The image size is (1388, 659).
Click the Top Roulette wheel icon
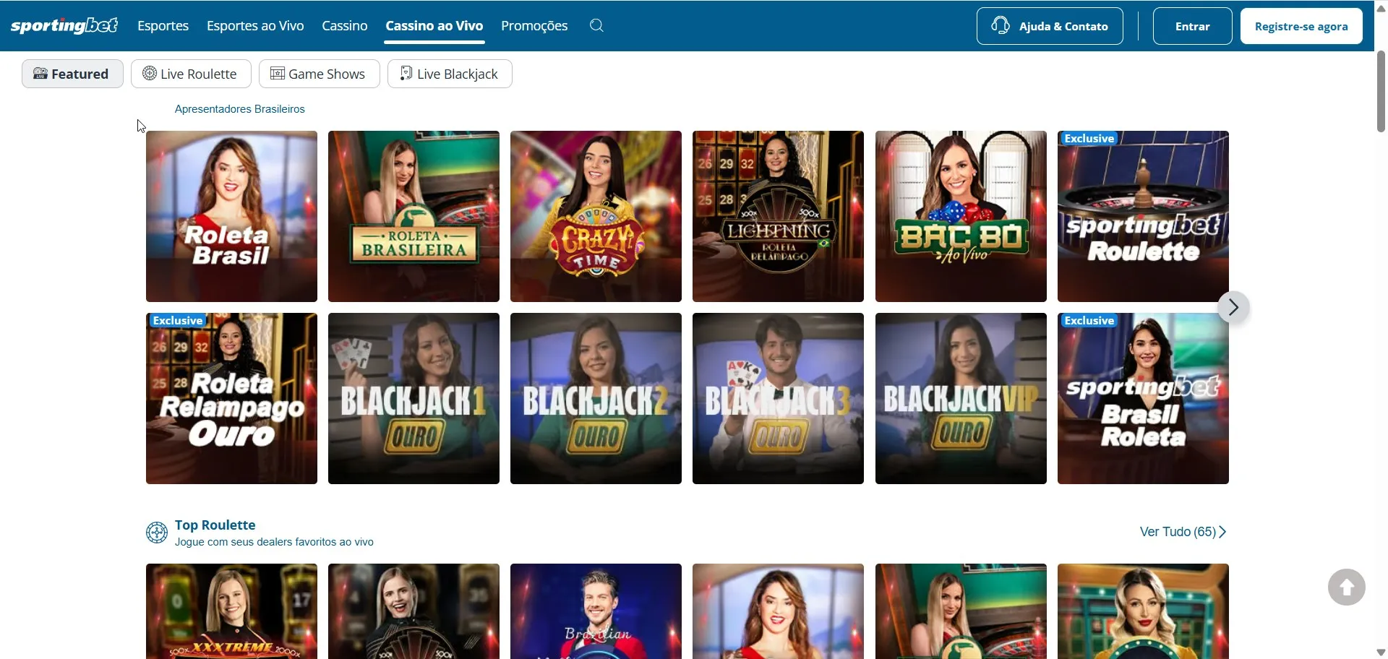click(x=156, y=533)
